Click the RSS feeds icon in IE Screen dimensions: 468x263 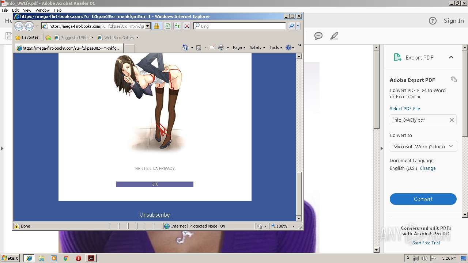(199, 47)
